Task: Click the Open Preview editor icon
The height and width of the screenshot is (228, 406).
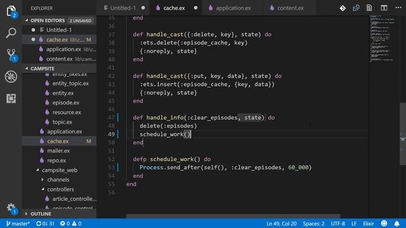Action: tap(369, 8)
